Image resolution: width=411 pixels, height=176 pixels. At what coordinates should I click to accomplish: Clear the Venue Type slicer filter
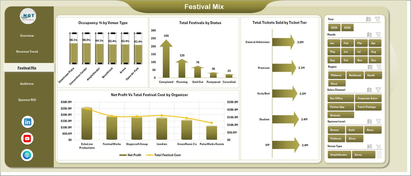[378, 146]
